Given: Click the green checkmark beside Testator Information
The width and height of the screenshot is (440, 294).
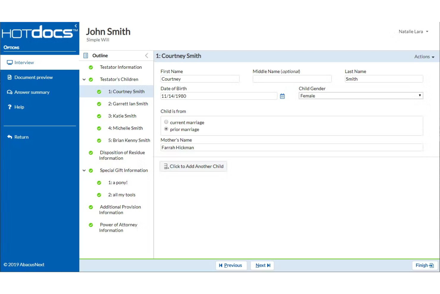Looking at the screenshot, I should click(x=91, y=67).
